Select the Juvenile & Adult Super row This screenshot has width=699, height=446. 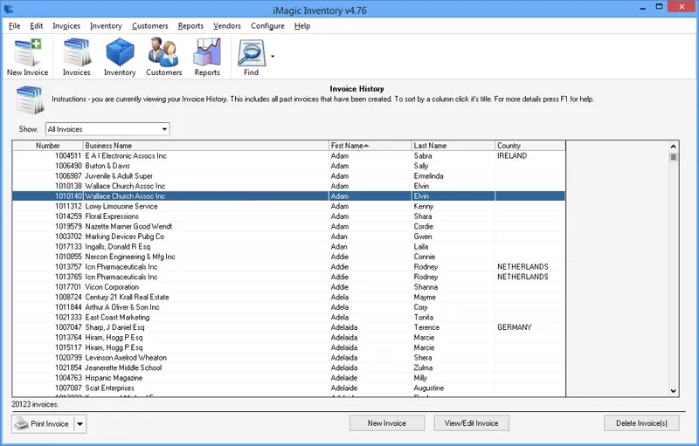click(x=289, y=175)
